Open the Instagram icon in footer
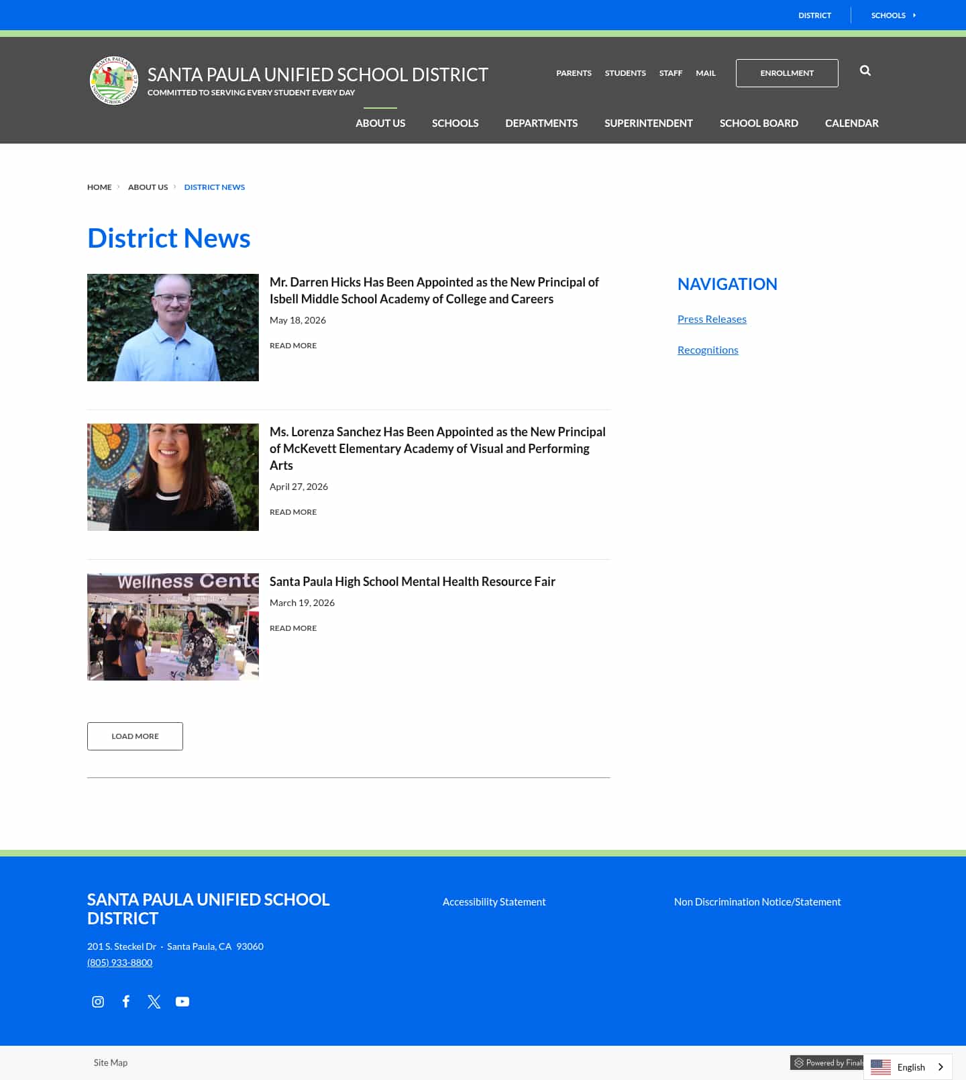This screenshot has height=1080, width=966. tap(98, 1001)
